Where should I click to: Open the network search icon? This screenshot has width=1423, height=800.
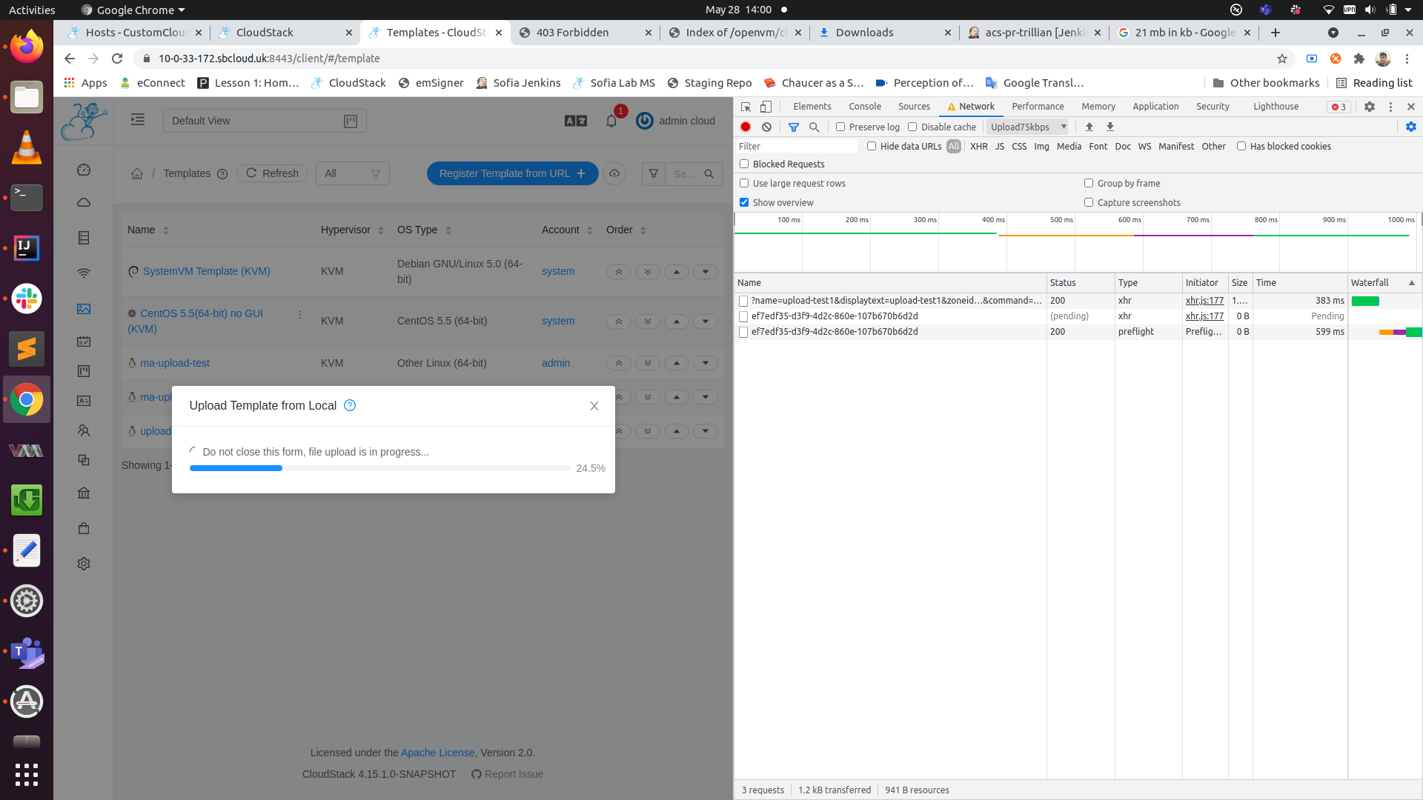pos(815,127)
